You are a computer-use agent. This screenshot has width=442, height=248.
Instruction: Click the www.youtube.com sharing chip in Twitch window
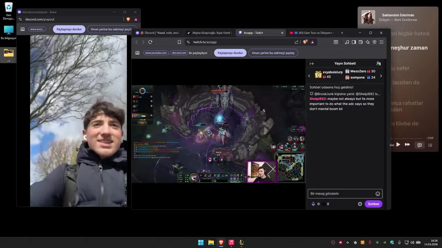pyautogui.click(x=156, y=53)
